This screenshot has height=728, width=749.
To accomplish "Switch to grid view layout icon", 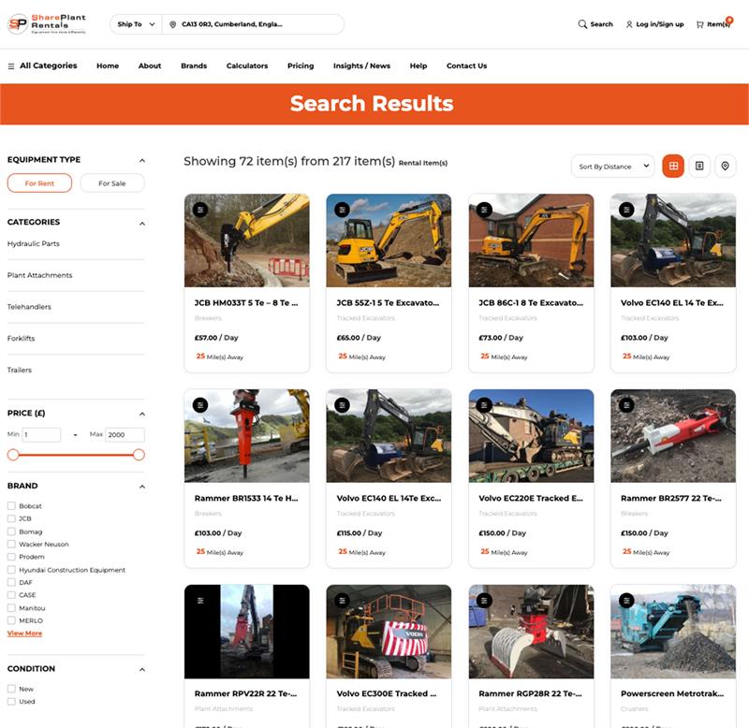I will [672, 167].
